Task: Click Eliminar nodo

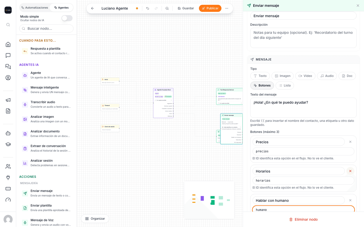Action: coord(303,219)
